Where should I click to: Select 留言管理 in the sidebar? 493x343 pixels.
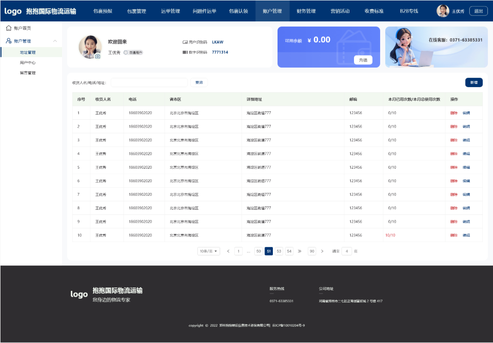click(x=28, y=73)
